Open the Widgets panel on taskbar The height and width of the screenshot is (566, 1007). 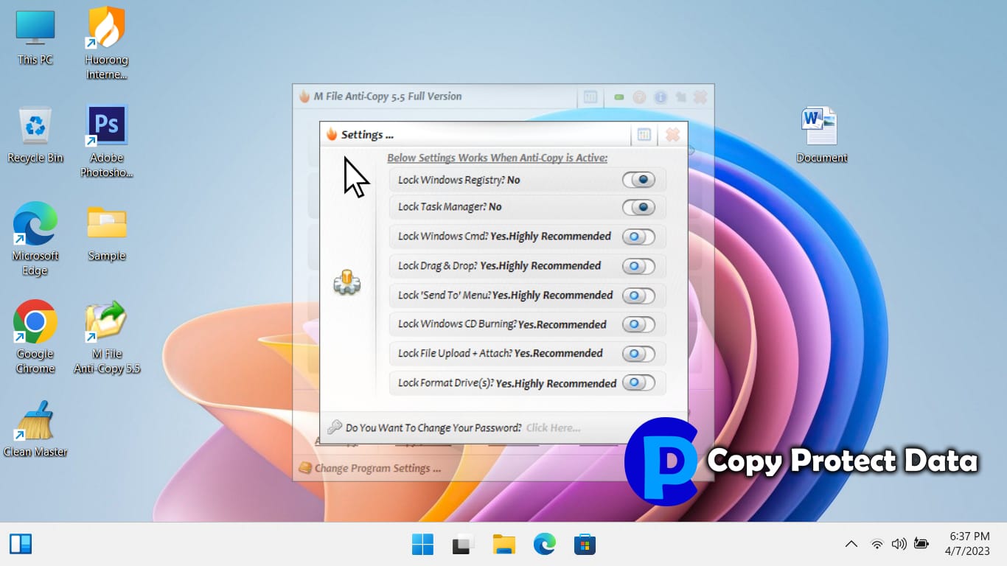click(21, 545)
